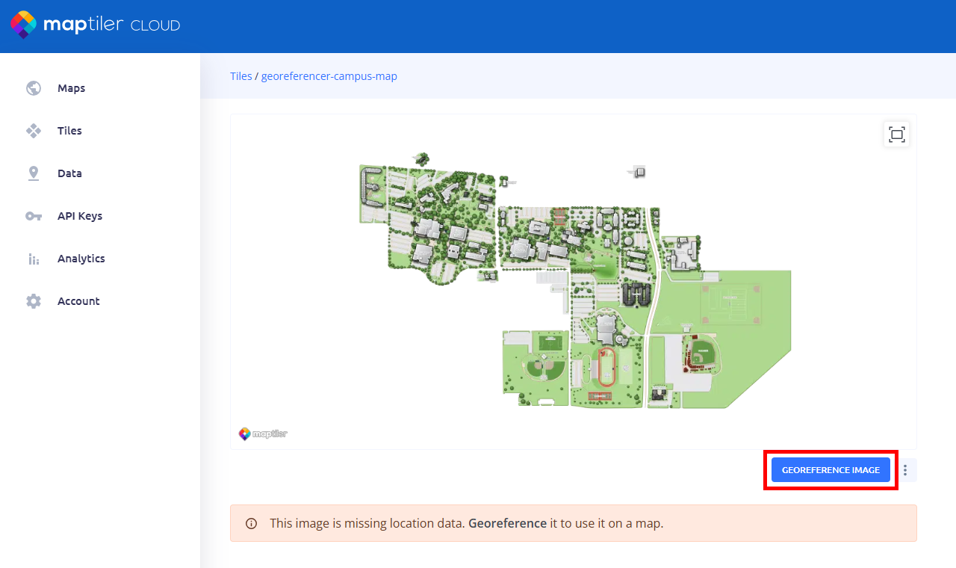Navigate to the Account menu label
The image size is (956, 568).
78,301
